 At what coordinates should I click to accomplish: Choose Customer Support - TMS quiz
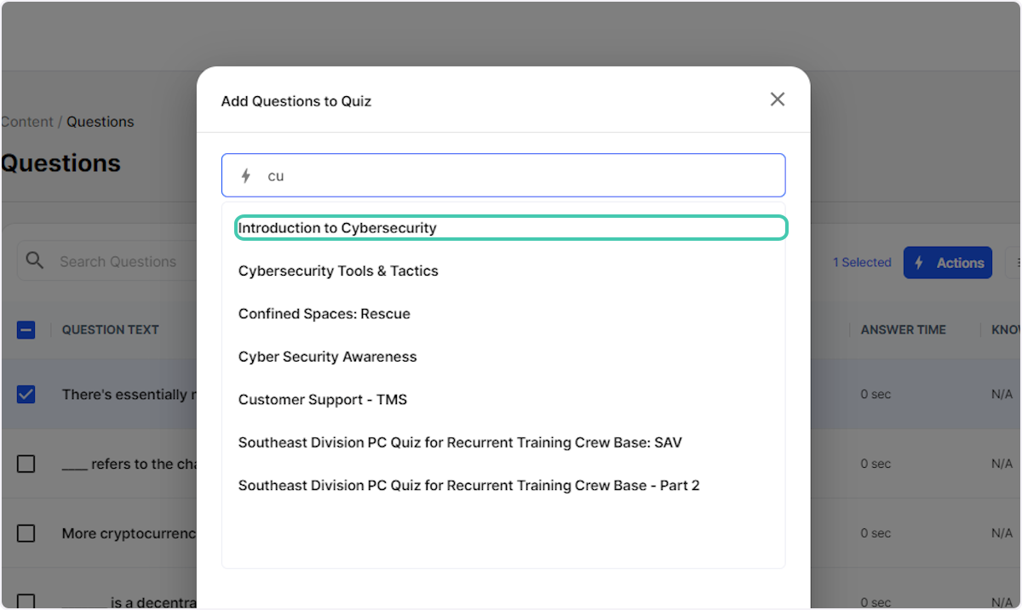(x=323, y=400)
